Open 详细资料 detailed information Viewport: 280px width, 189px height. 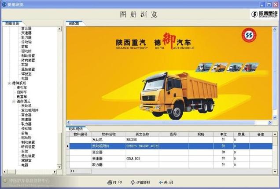(140, 182)
